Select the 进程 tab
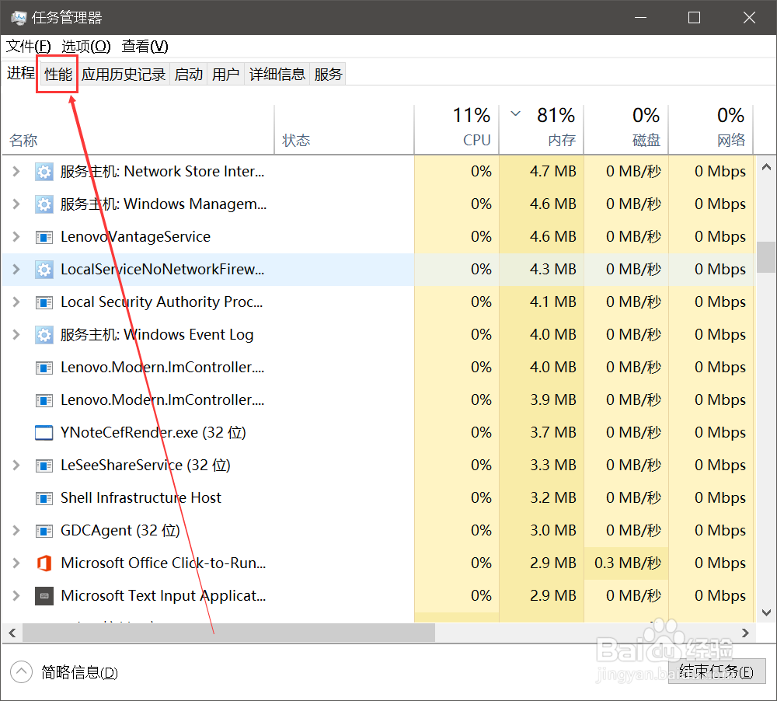Image resolution: width=777 pixels, height=701 pixels. [20, 73]
